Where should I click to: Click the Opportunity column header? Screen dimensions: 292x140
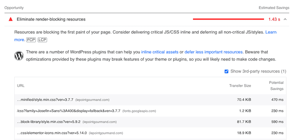click(x=14, y=8)
